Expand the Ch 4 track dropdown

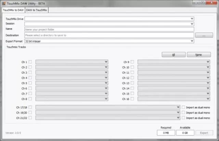pos(72,78)
